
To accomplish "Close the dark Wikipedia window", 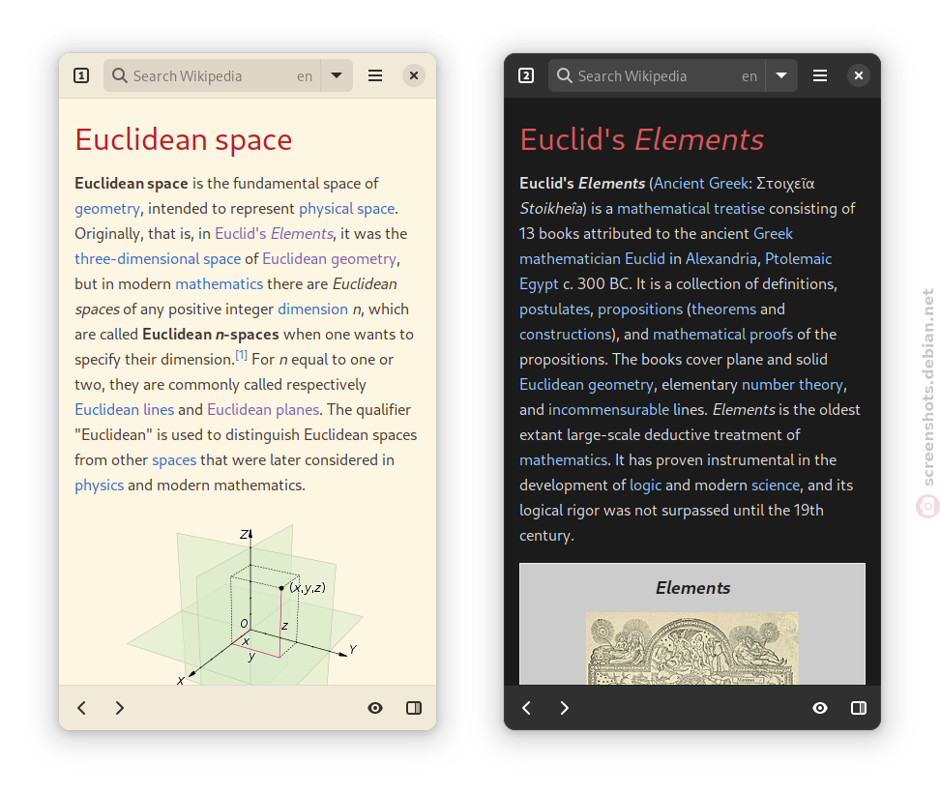I will coord(859,75).
